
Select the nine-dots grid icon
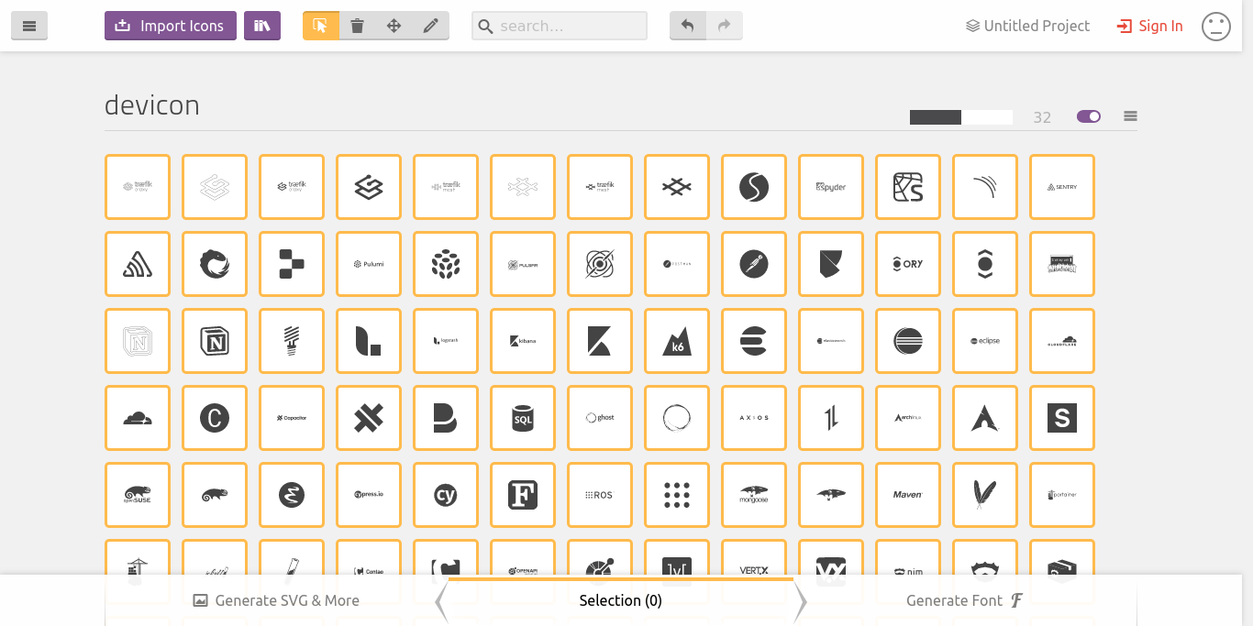coord(677,495)
